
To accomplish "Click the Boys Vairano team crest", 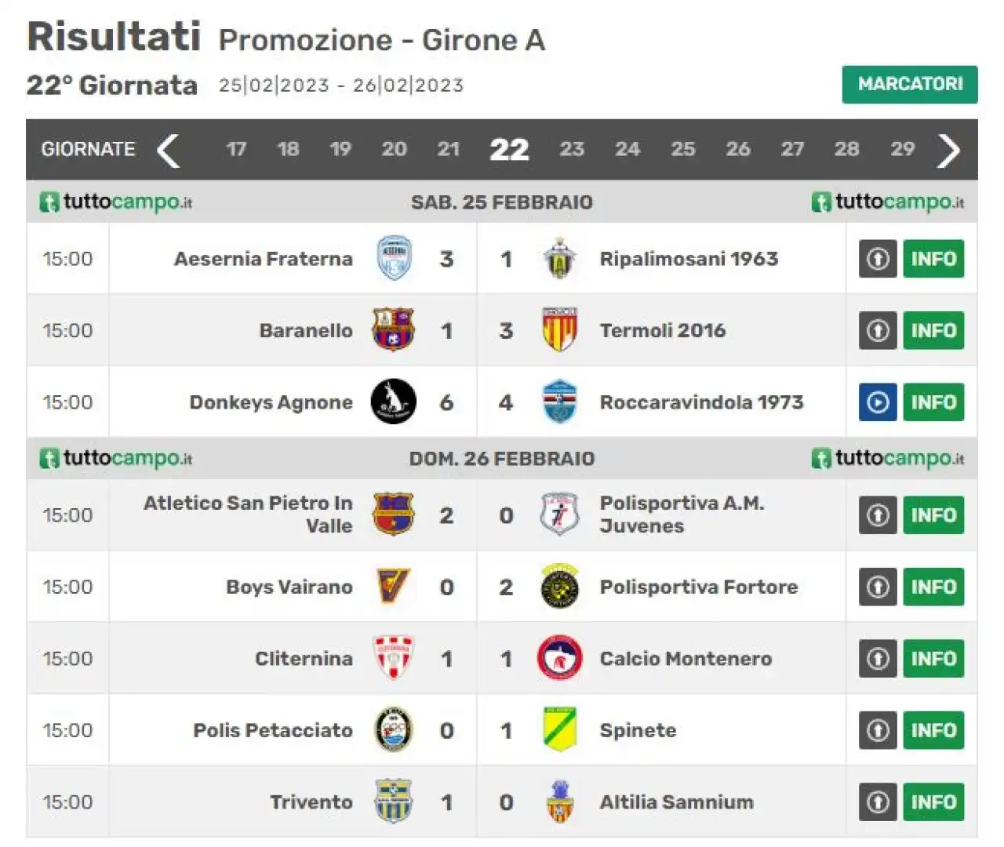I will [393, 586].
